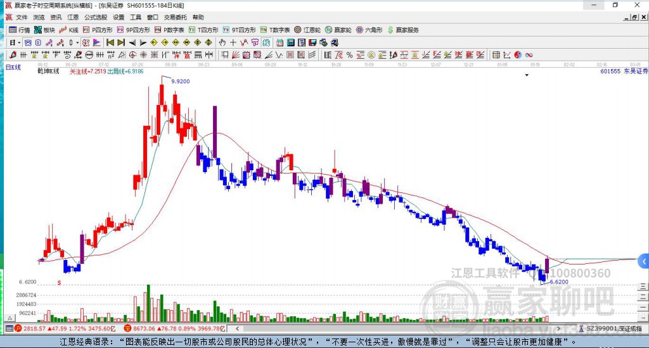Click the red fan lines icon
The height and width of the screenshot is (348, 649).
[x=236, y=55]
